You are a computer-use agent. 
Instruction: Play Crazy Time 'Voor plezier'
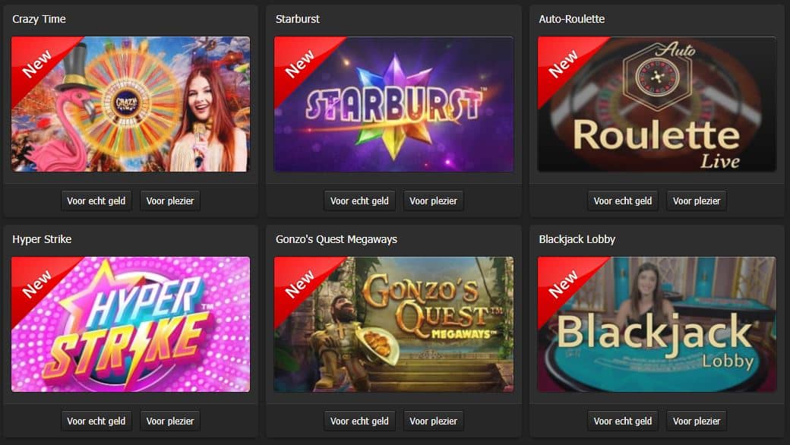click(x=170, y=200)
